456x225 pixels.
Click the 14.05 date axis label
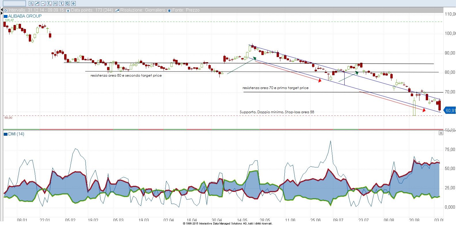coord(242,220)
